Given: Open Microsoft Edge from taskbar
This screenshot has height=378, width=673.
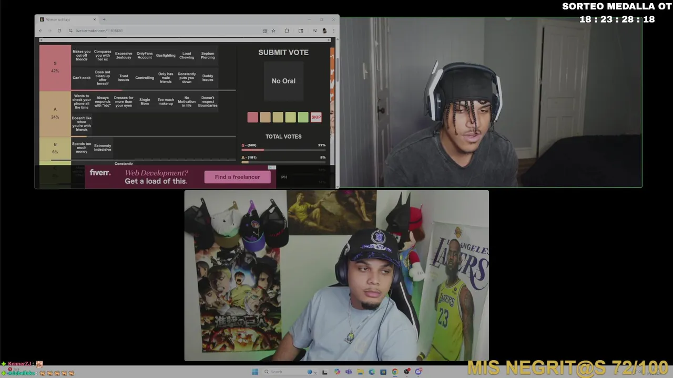Looking at the screenshot, I should pyautogui.click(x=372, y=372).
